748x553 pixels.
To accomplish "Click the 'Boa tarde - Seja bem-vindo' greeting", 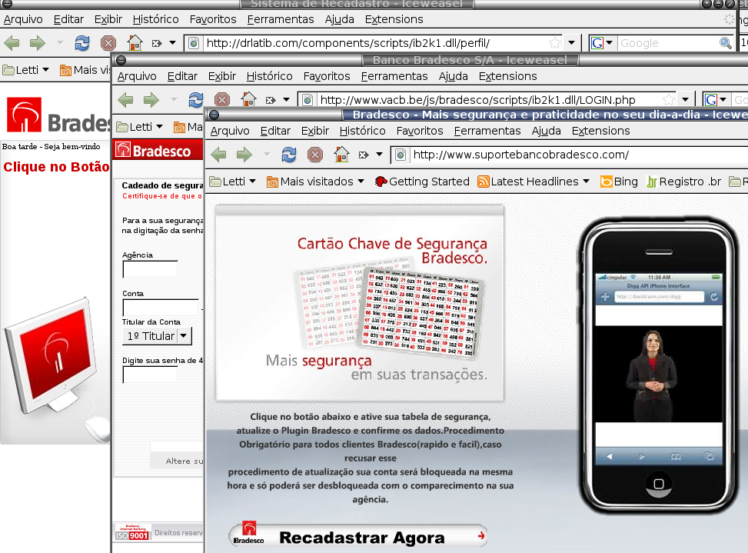I will pos(51,146).
